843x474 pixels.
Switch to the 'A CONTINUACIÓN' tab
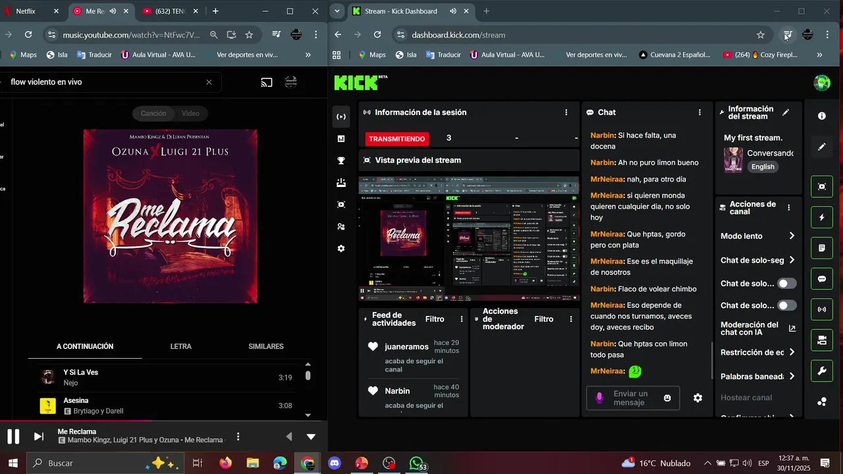coord(85,346)
